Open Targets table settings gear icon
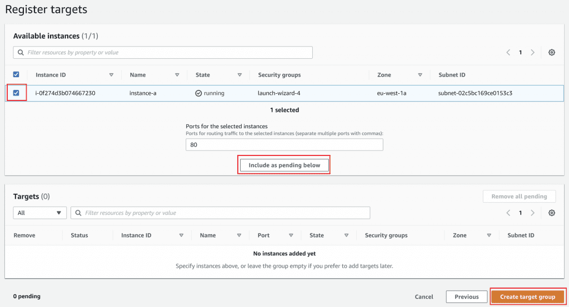Image resolution: width=569 pixels, height=307 pixels. click(x=551, y=213)
